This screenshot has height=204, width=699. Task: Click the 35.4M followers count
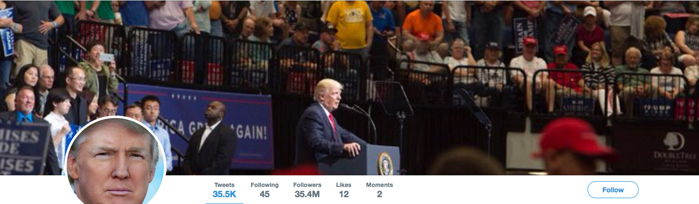click(x=307, y=194)
